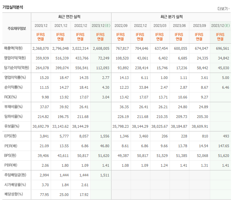Click the 최근 분기 실적 header
Viewport: 234px width, 201px height.
tap(172, 17)
